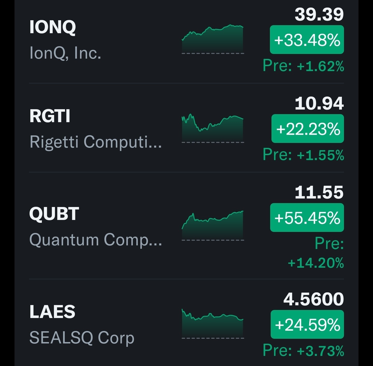Select Quantum Comp... company name

(96, 240)
